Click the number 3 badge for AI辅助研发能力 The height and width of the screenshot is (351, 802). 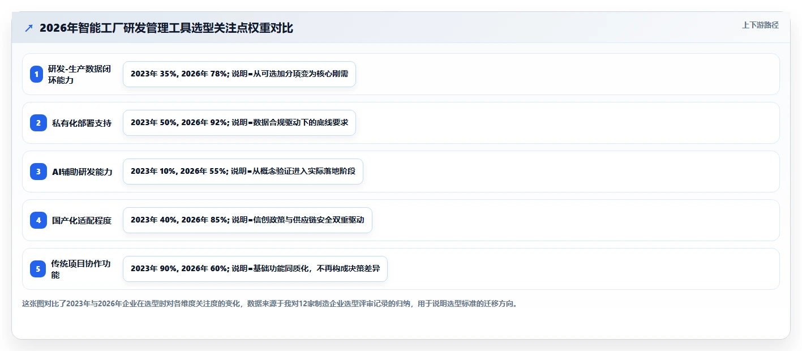(x=38, y=172)
